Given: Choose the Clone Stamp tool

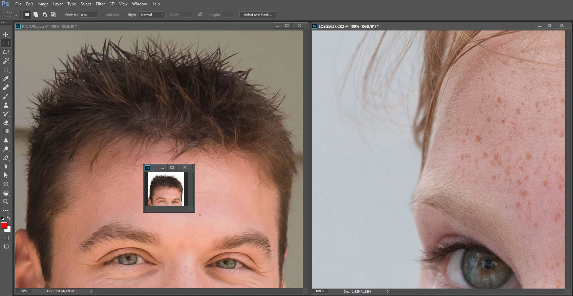Looking at the screenshot, I should click(x=6, y=105).
